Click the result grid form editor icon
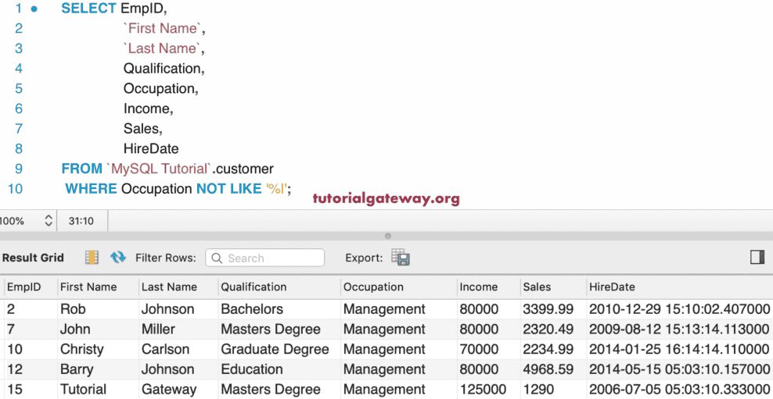 92,258
